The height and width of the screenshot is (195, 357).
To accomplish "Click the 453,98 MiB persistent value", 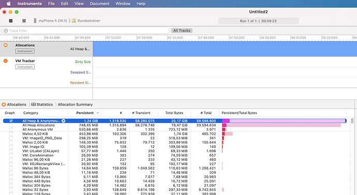I will click(88, 134).
